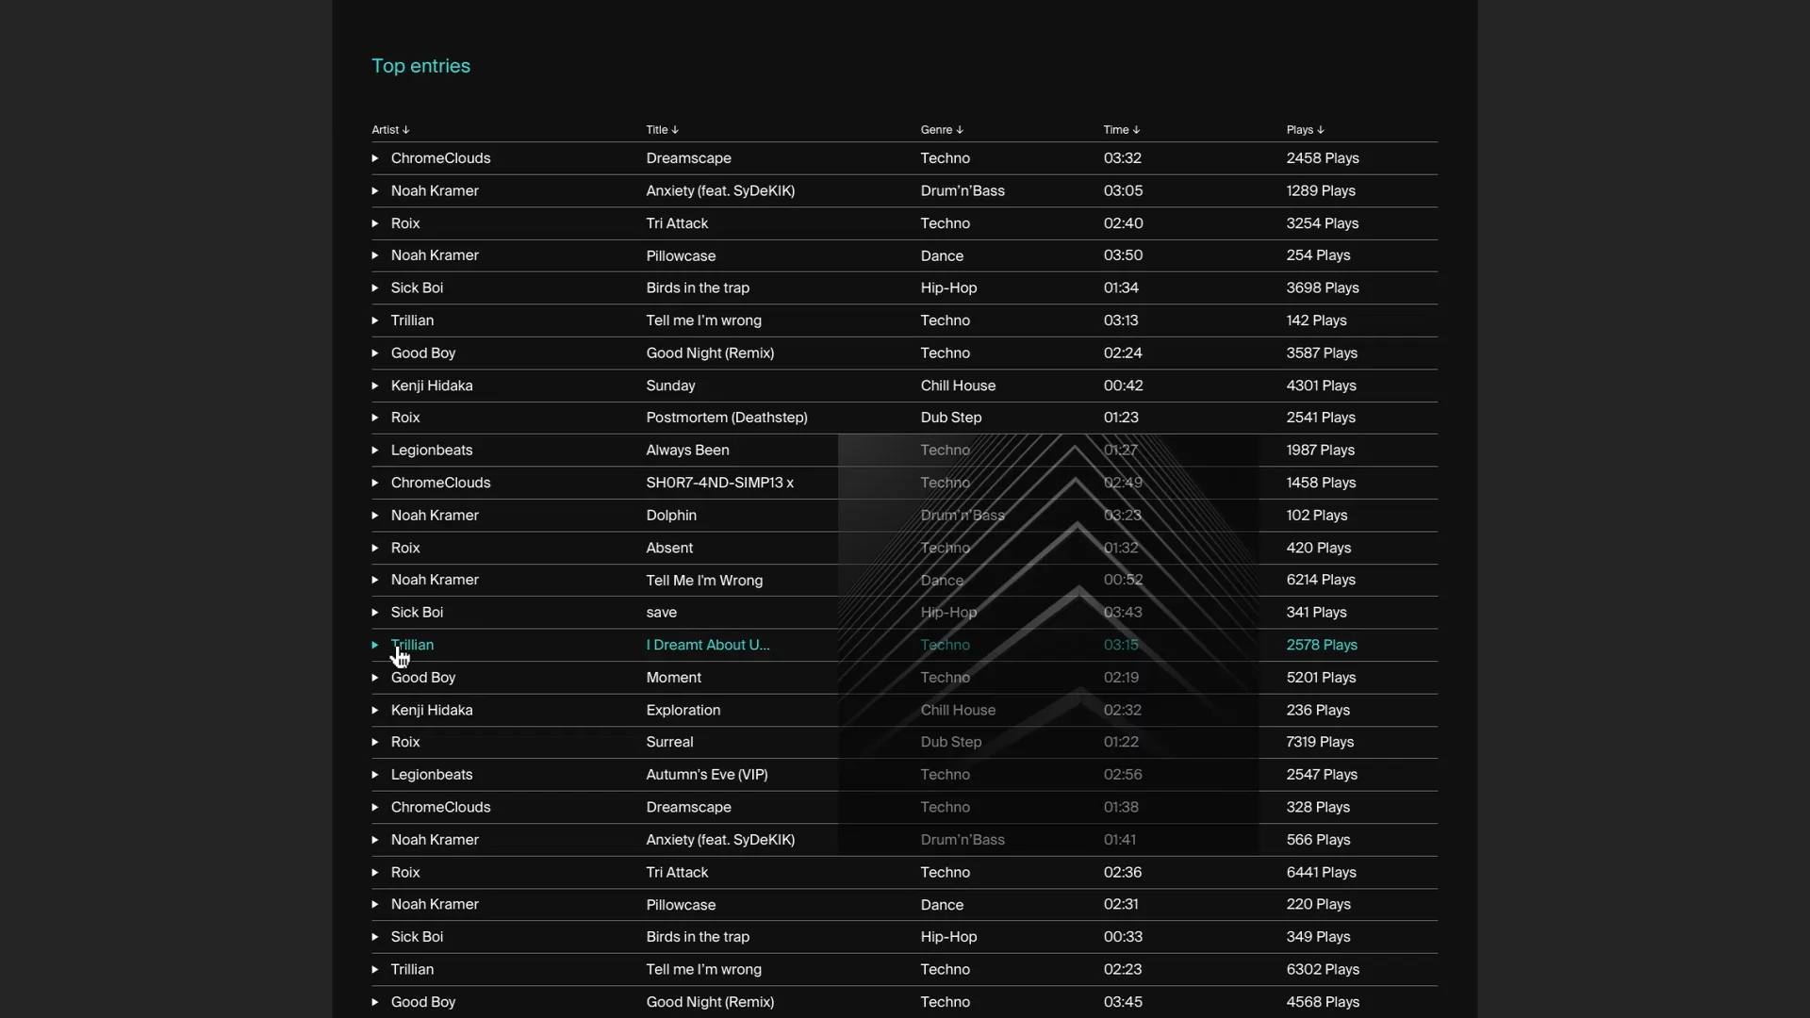Hit play icon on Dolphin track
The height and width of the screenshot is (1018, 1810).
[x=375, y=516]
